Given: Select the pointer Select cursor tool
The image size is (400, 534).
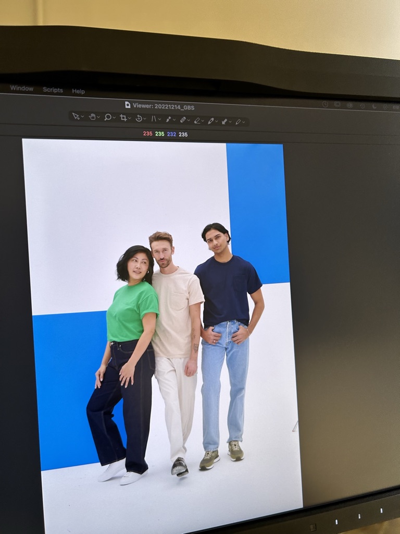Looking at the screenshot, I should (x=76, y=116).
